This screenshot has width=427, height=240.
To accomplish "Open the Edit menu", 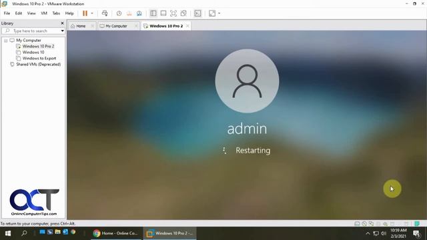I will click(19, 13).
